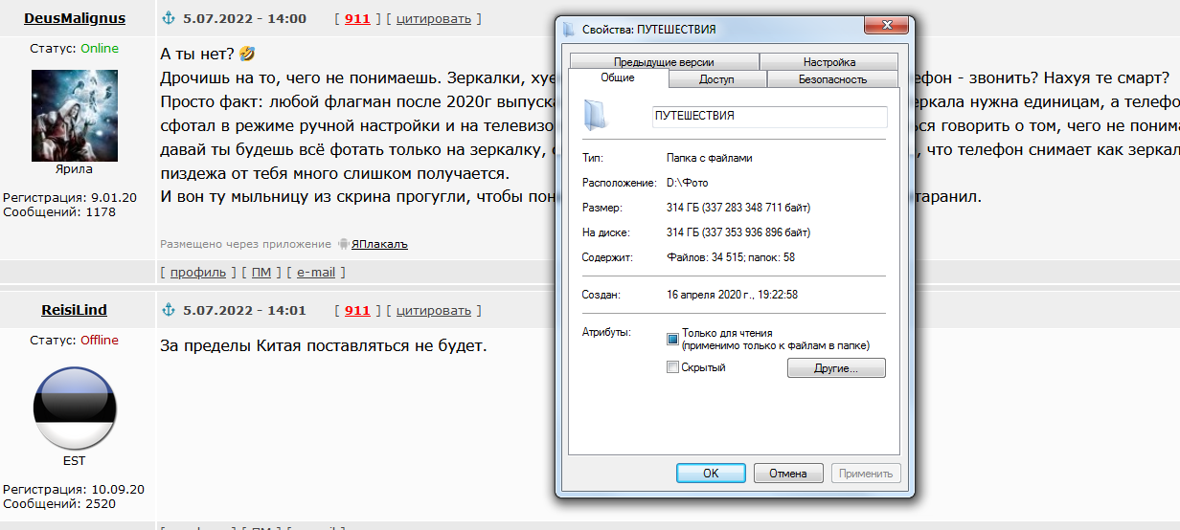This screenshot has width=1180, height=530.
Task: Click the folder name field ПУТЕШЕСТВИЯ
Action: 768,116
